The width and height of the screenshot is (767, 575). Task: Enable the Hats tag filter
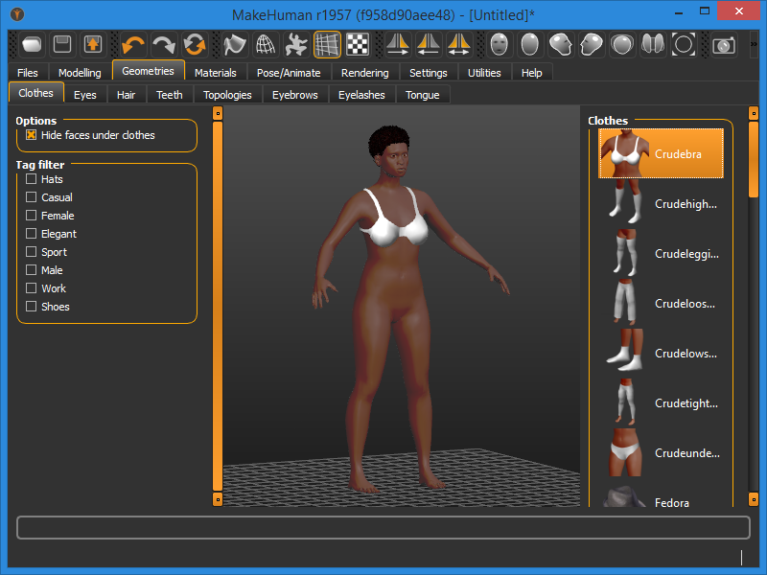pos(32,179)
